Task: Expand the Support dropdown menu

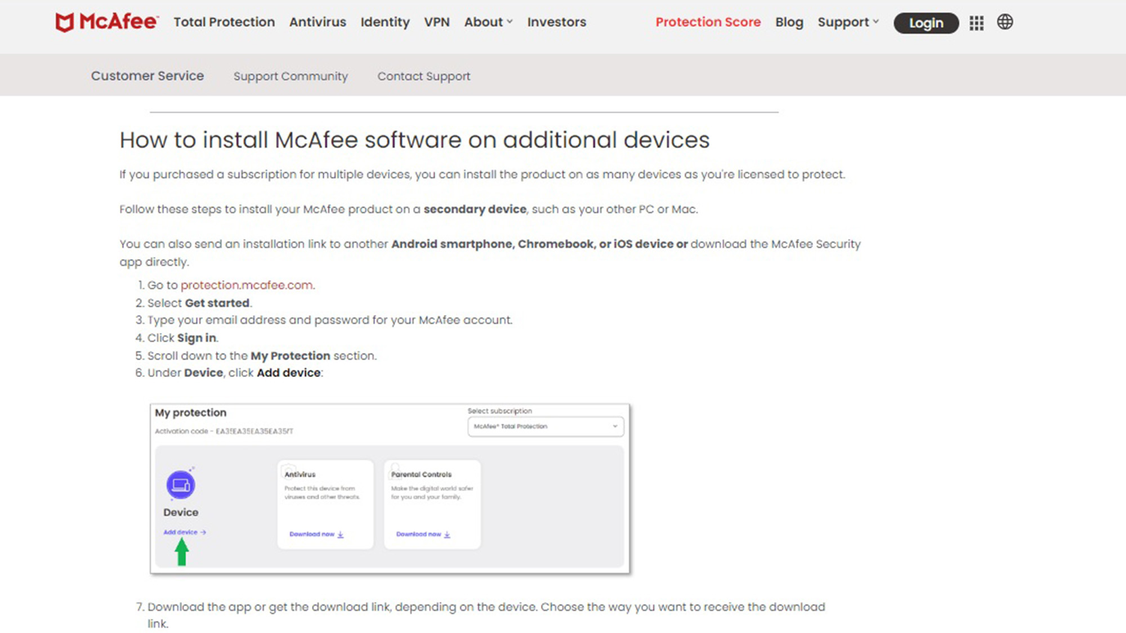Action: (x=848, y=22)
